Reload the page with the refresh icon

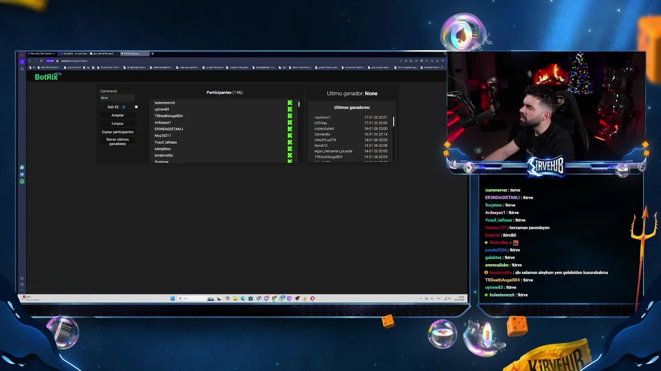[x=41, y=61]
